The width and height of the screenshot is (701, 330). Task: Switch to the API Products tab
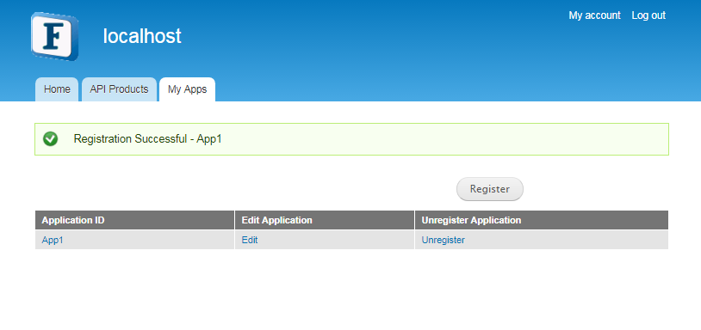[119, 89]
